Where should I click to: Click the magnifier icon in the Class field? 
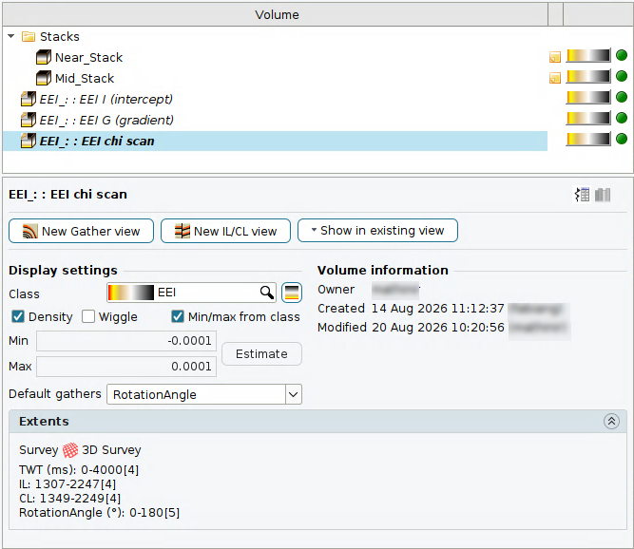(x=266, y=293)
